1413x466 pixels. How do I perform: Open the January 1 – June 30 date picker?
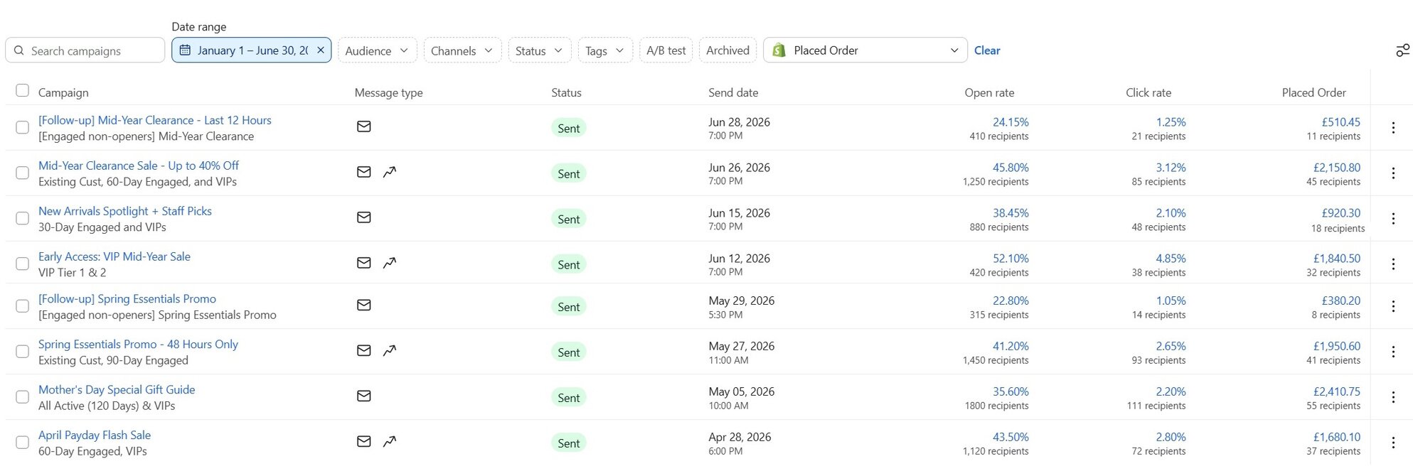click(251, 50)
